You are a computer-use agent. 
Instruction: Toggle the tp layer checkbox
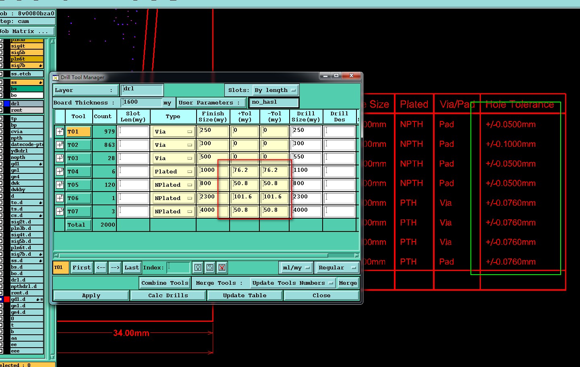(1, 119)
